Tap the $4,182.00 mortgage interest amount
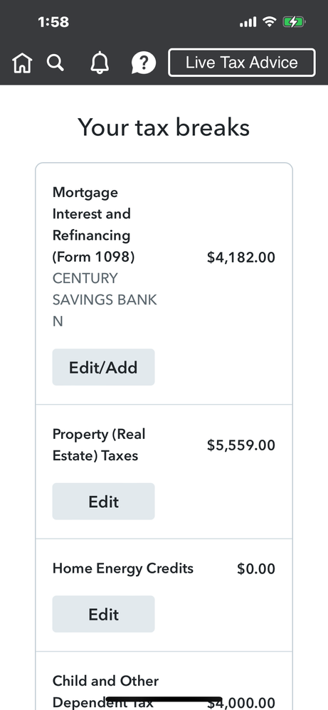 [241, 258]
